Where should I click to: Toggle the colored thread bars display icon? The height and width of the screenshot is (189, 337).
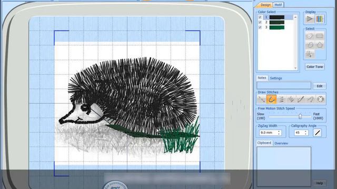tap(320, 19)
